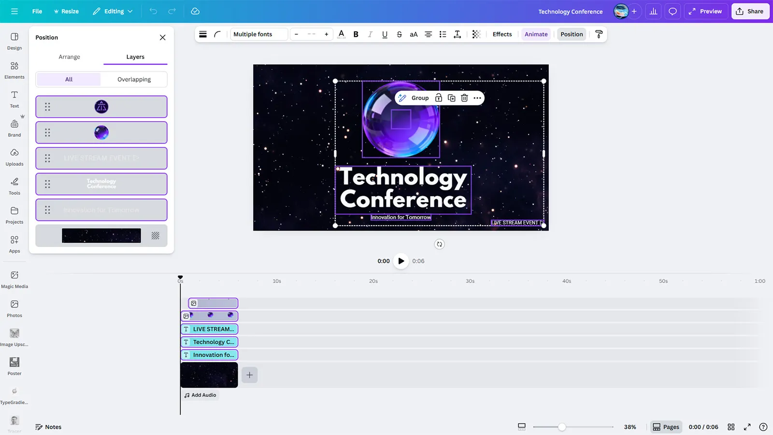Delete selection with trash icon
This screenshot has width=773, height=435.
tap(464, 98)
